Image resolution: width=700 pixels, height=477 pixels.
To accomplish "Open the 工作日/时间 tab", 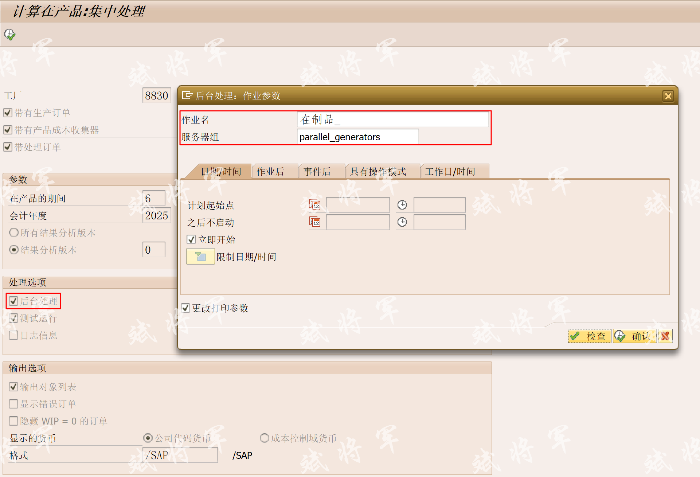I will click(x=450, y=172).
